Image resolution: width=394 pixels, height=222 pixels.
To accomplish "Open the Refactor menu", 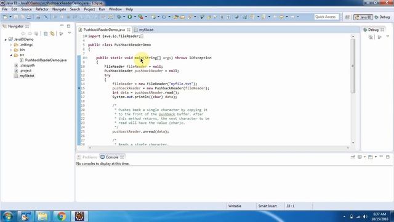I will click(x=42, y=9).
